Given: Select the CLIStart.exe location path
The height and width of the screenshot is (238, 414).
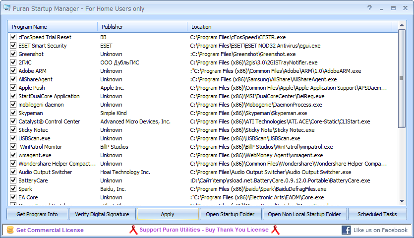Looking at the screenshot, I should [x=280, y=121].
